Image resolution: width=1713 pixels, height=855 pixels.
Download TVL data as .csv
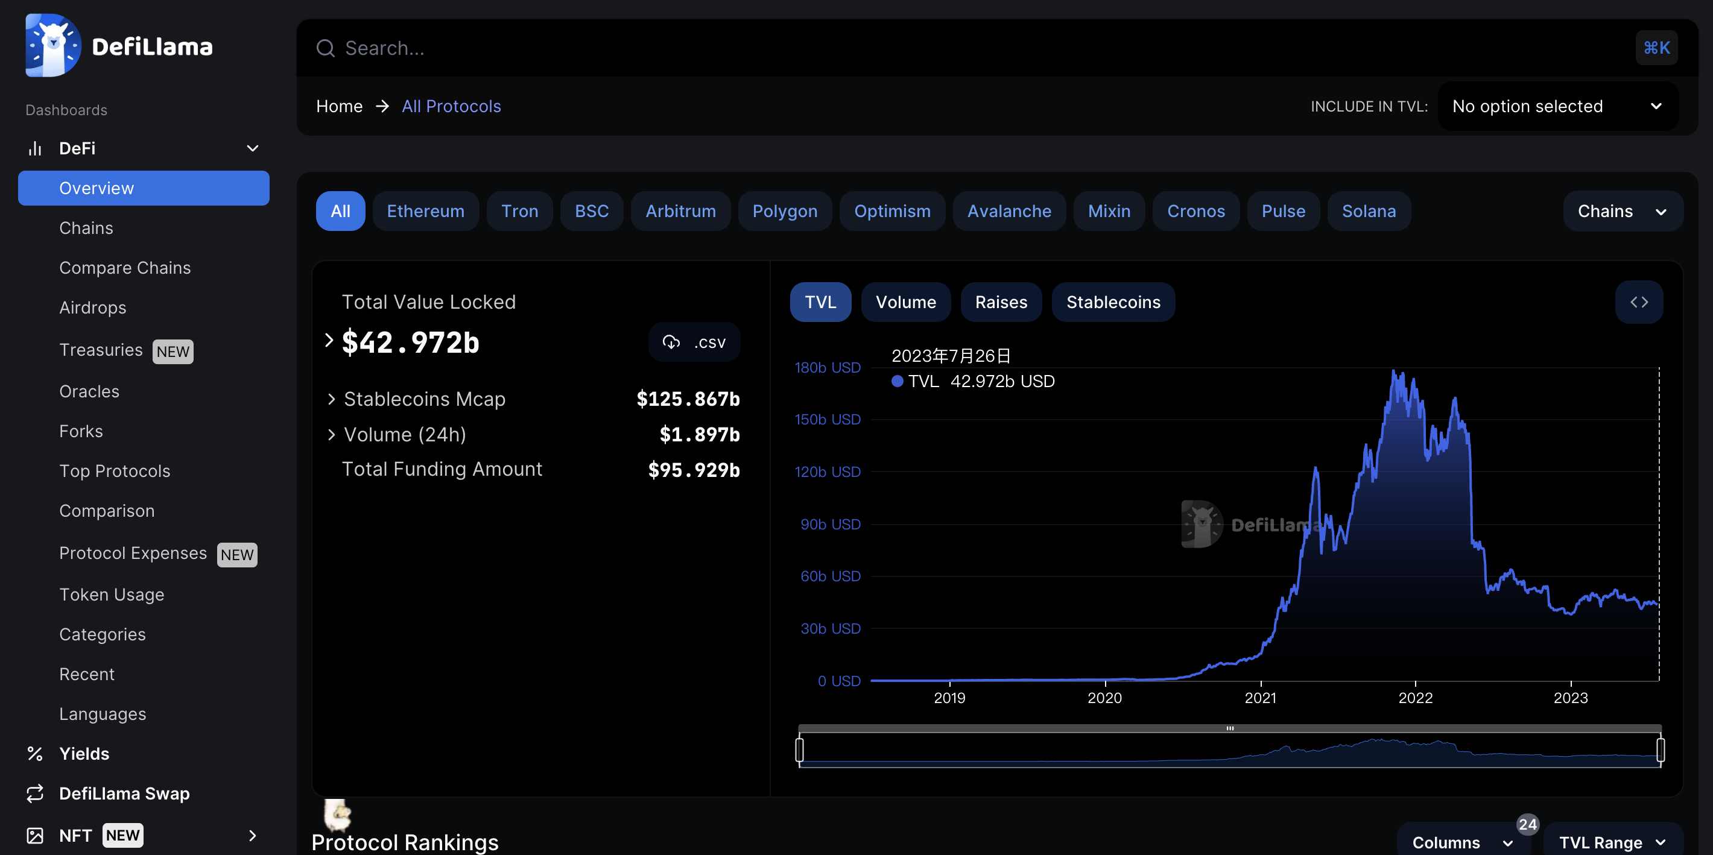[x=694, y=342]
